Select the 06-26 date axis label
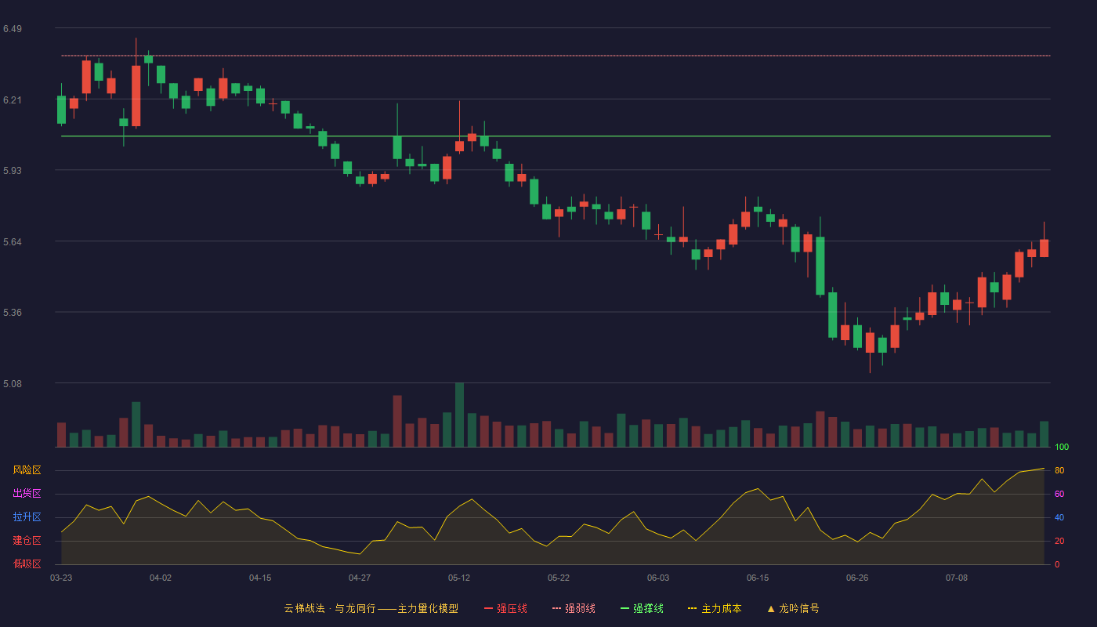This screenshot has width=1097, height=627. pyautogui.click(x=857, y=578)
